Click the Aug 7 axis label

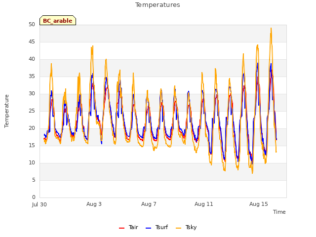pos(149,204)
